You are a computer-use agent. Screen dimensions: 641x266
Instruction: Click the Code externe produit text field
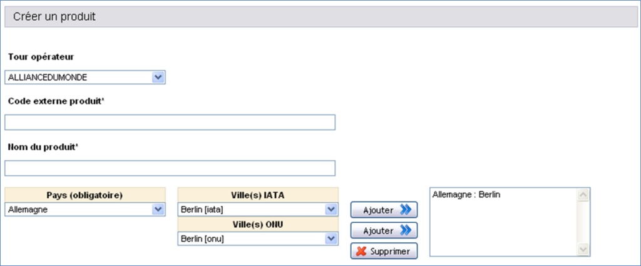(x=170, y=122)
